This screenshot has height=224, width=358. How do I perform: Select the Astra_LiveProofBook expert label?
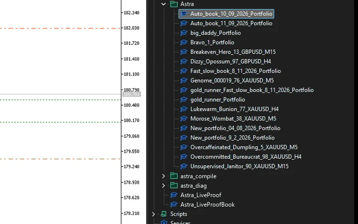tap(207, 205)
